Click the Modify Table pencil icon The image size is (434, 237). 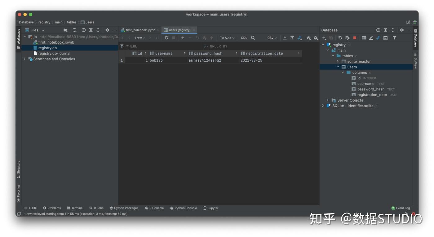(371, 38)
